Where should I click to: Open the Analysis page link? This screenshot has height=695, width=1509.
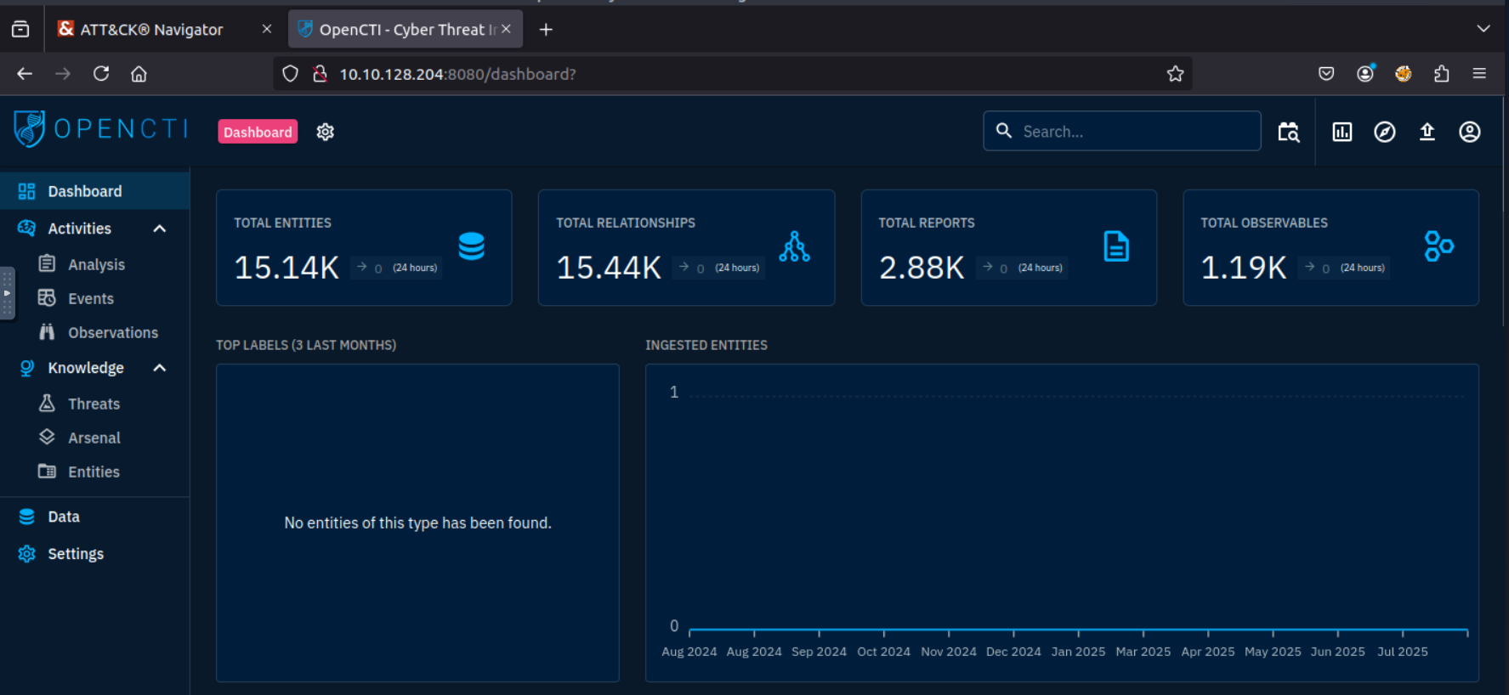click(x=96, y=264)
